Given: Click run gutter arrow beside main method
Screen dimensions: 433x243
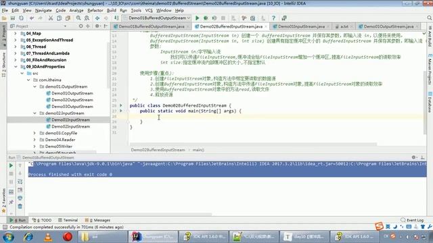Looking at the screenshot, I should click(121, 111).
